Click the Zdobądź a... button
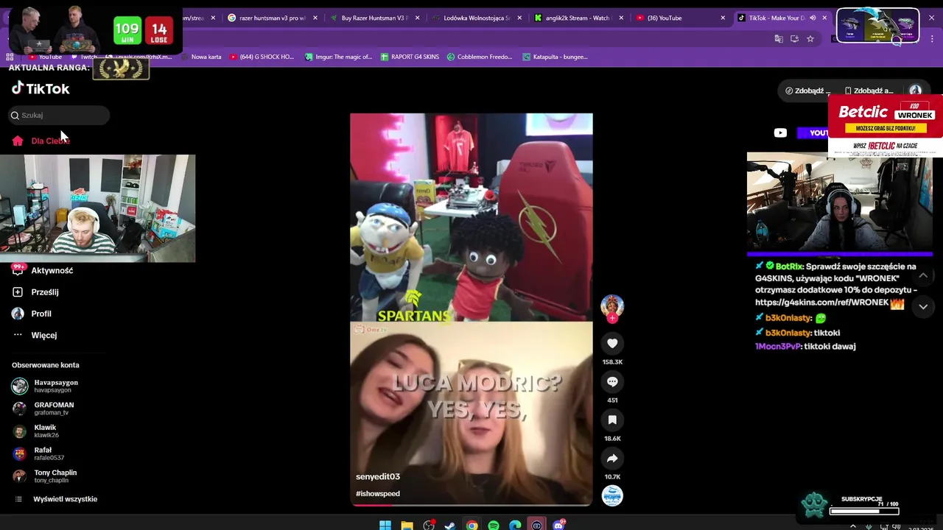The width and height of the screenshot is (943, 530). (x=869, y=91)
